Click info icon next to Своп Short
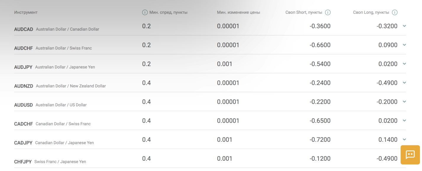 pyautogui.click(x=328, y=12)
